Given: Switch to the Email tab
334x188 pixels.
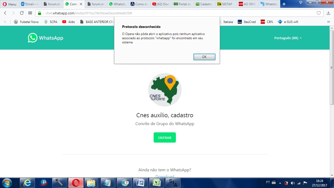Looking at the screenshot, I should [30, 4].
